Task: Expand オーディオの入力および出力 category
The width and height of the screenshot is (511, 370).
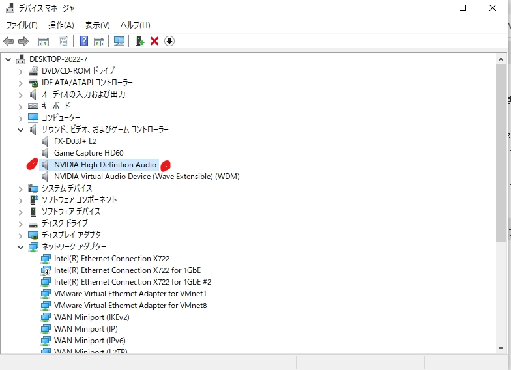Action: pyautogui.click(x=21, y=95)
